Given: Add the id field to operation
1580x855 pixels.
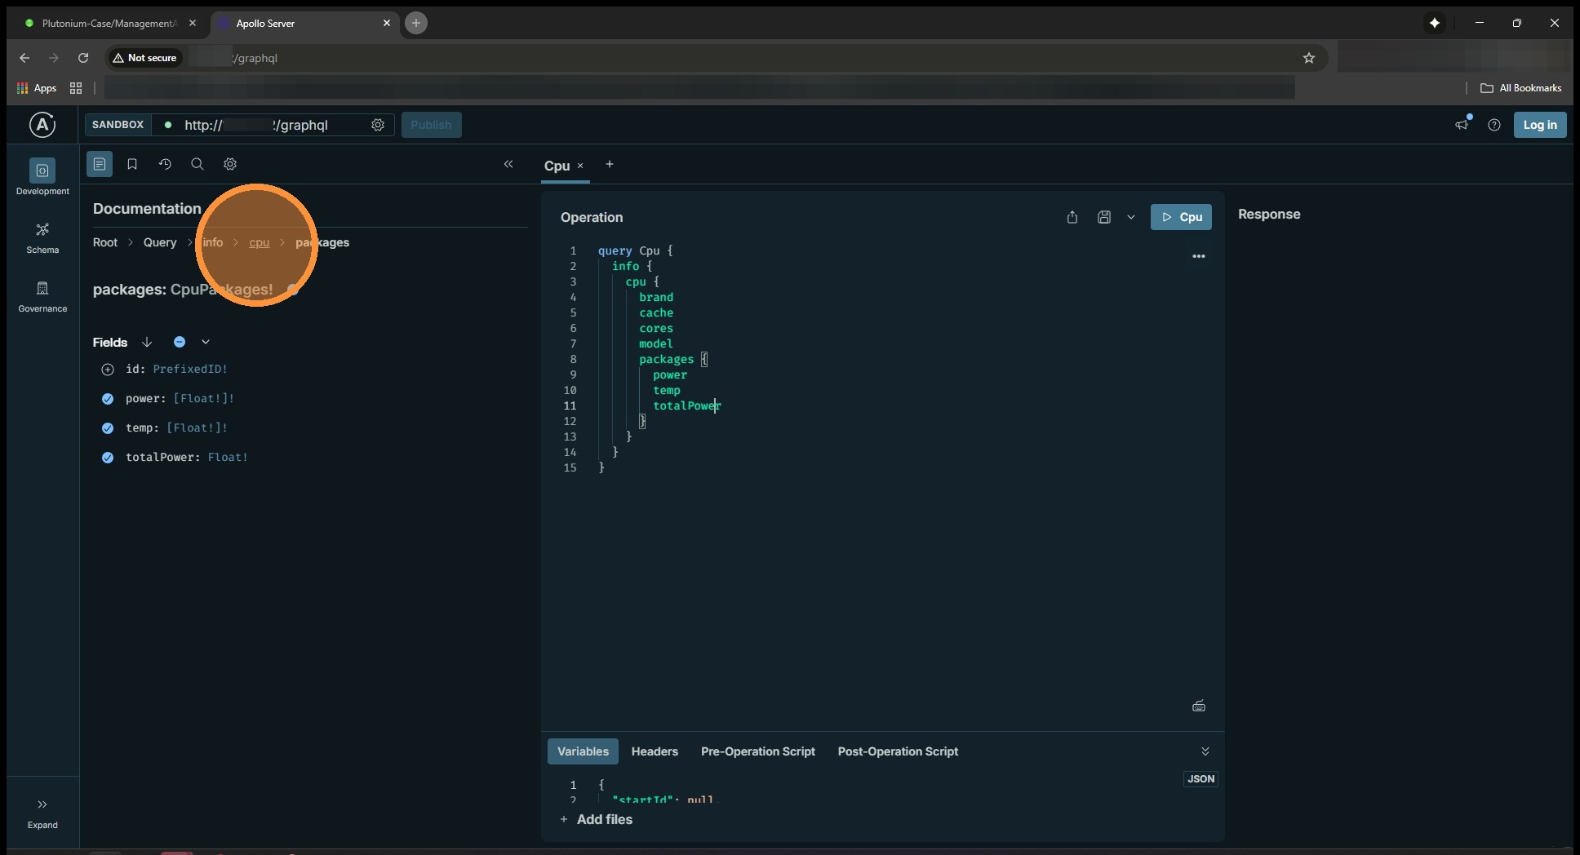Looking at the screenshot, I should [108, 370].
